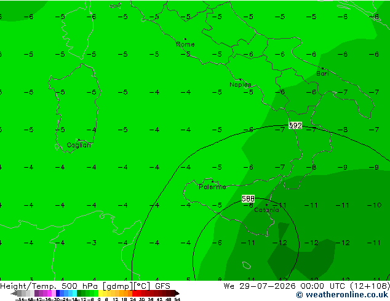Screen dimensions: 390x301
Task: Click the GFS model name in title
Action: (x=162, y=286)
